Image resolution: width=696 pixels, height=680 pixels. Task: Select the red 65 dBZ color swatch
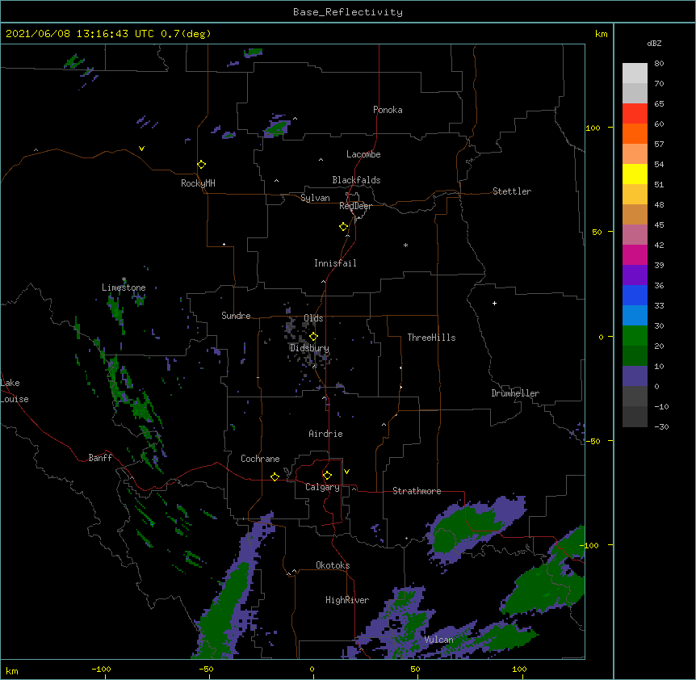635,113
